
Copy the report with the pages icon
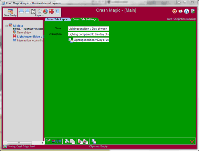(72, 141)
